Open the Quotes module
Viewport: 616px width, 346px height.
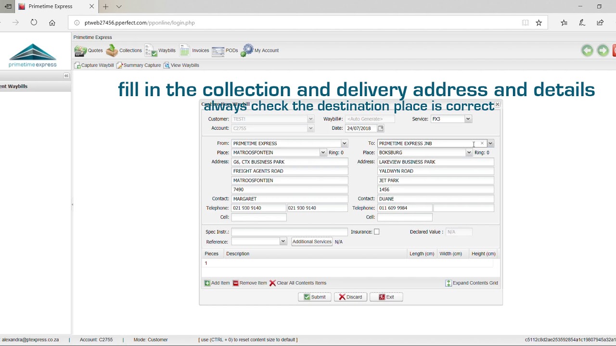89,50
